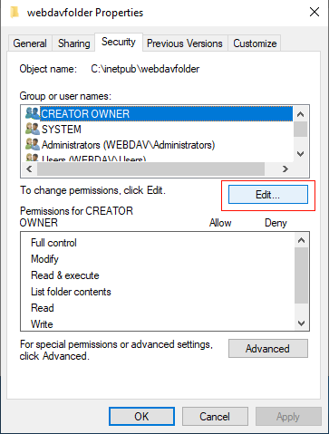The height and width of the screenshot is (434, 329).
Task: Click the CREATOR OWNER group icon
Action: click(33, 113)
